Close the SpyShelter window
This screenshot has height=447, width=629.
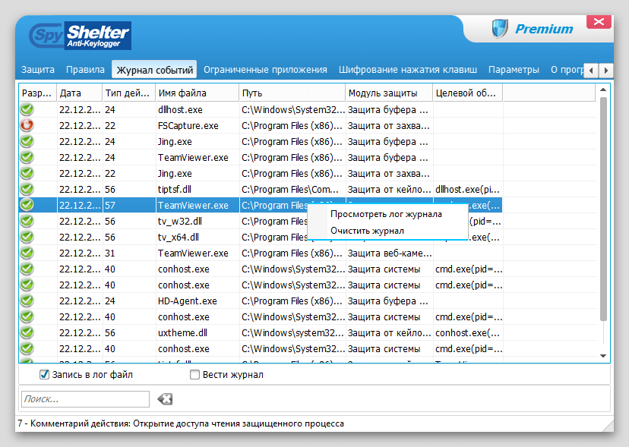click(599, 22)
